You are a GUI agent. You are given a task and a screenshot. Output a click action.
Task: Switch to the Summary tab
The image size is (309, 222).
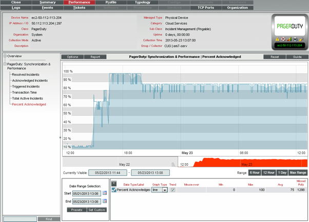click(x=48, y=3)
